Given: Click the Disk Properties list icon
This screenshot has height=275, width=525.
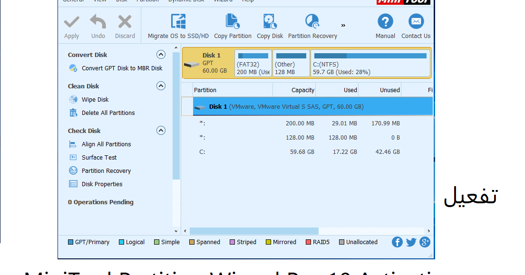Looking at the screenshot, I should pyautogui.click(x=73, y=184).
